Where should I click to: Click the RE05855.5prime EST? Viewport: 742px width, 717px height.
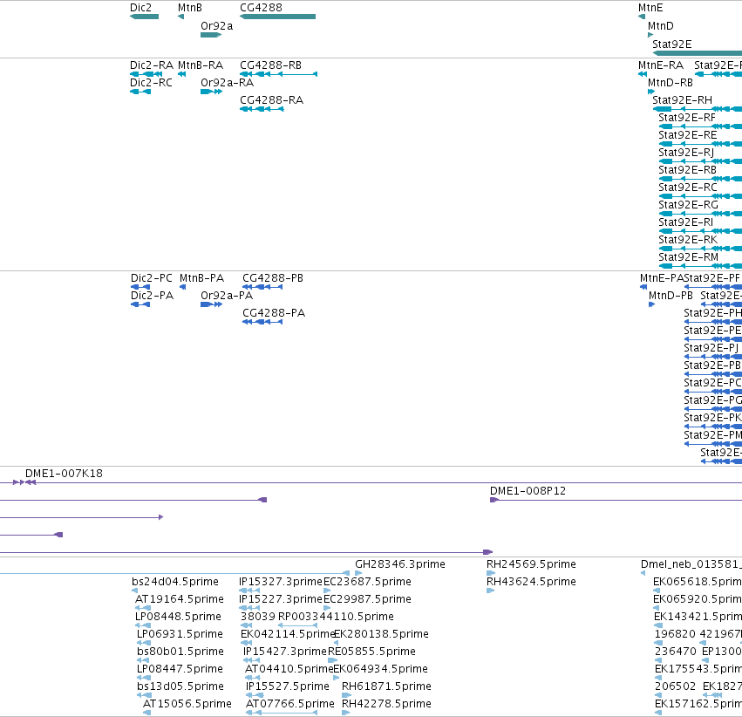(333, 660)
